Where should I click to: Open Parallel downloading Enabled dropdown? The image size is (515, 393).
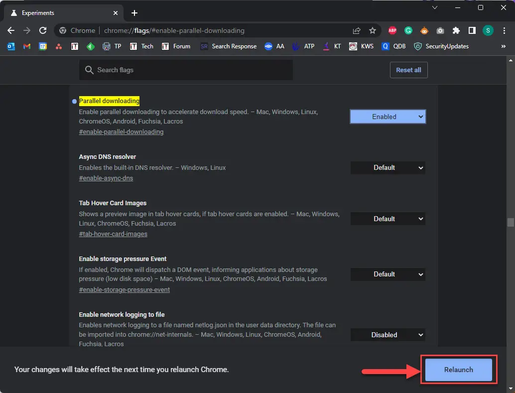pyautogui.click(x=388, y=117)
